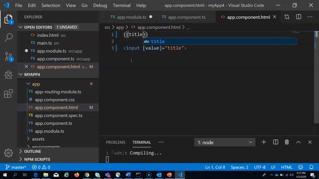The image size is (319, 179).
Task: Open Chrome from taskbar
Action: coord(87,175)
